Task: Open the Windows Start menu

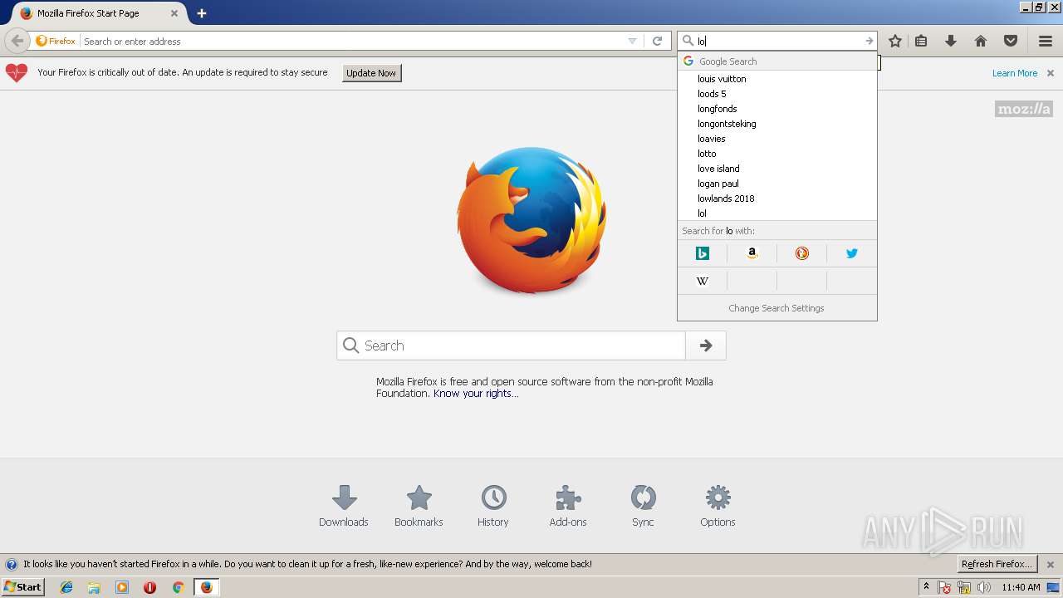Action: pyautogui.click(x=22, y=587)
